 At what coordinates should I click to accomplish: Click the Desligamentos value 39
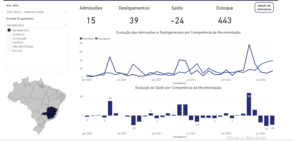134,20
